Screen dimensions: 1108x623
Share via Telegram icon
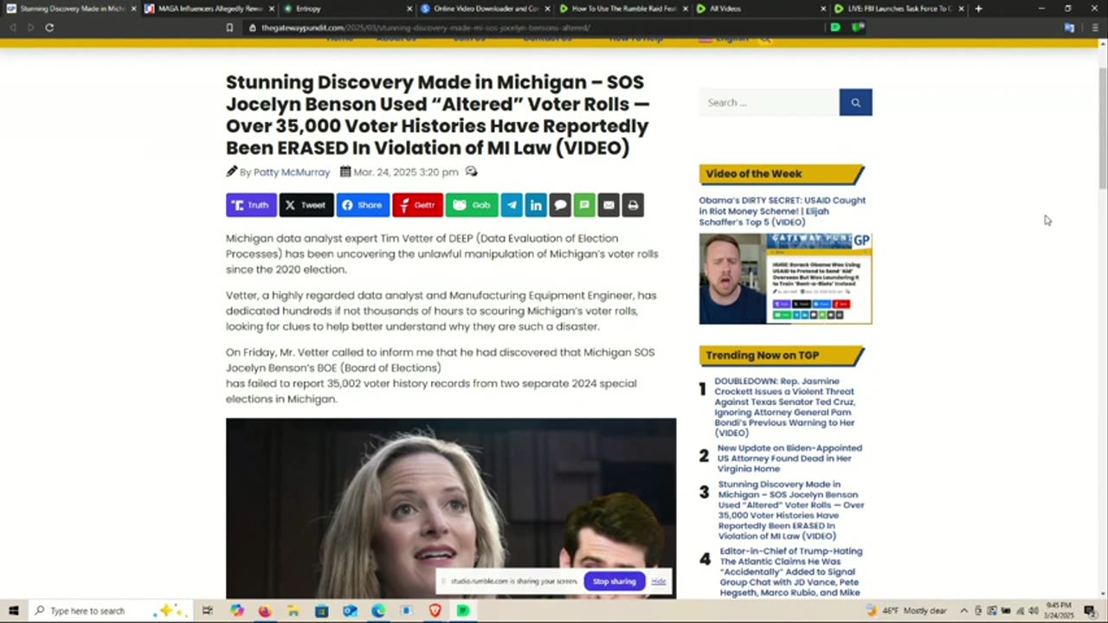tap(512, 205)
